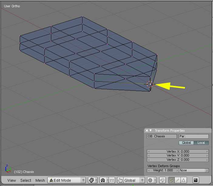Click the render this window icon
This screenshot has width=213, height=186.
click(x=196, y=180)
